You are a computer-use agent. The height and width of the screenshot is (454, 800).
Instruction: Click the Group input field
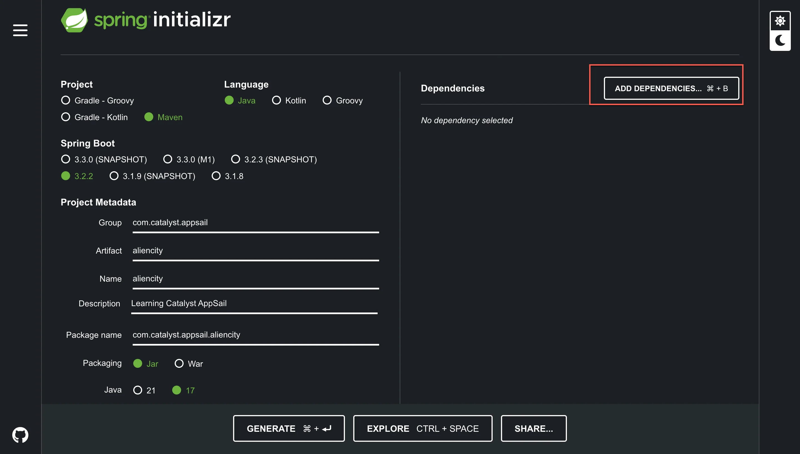pyautogui.click(x=255, y=223)
